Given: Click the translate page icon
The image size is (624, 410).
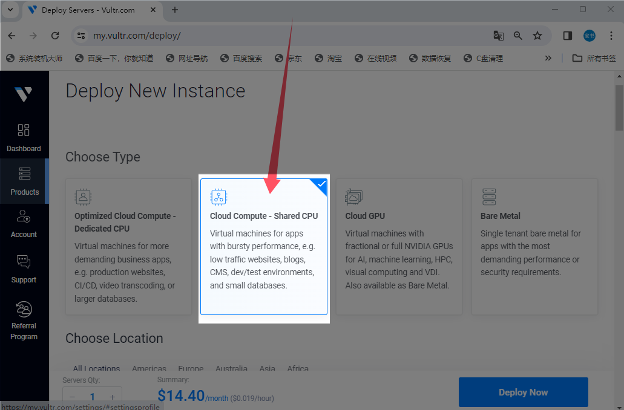Looking at the screenshot, I should 498,36.
